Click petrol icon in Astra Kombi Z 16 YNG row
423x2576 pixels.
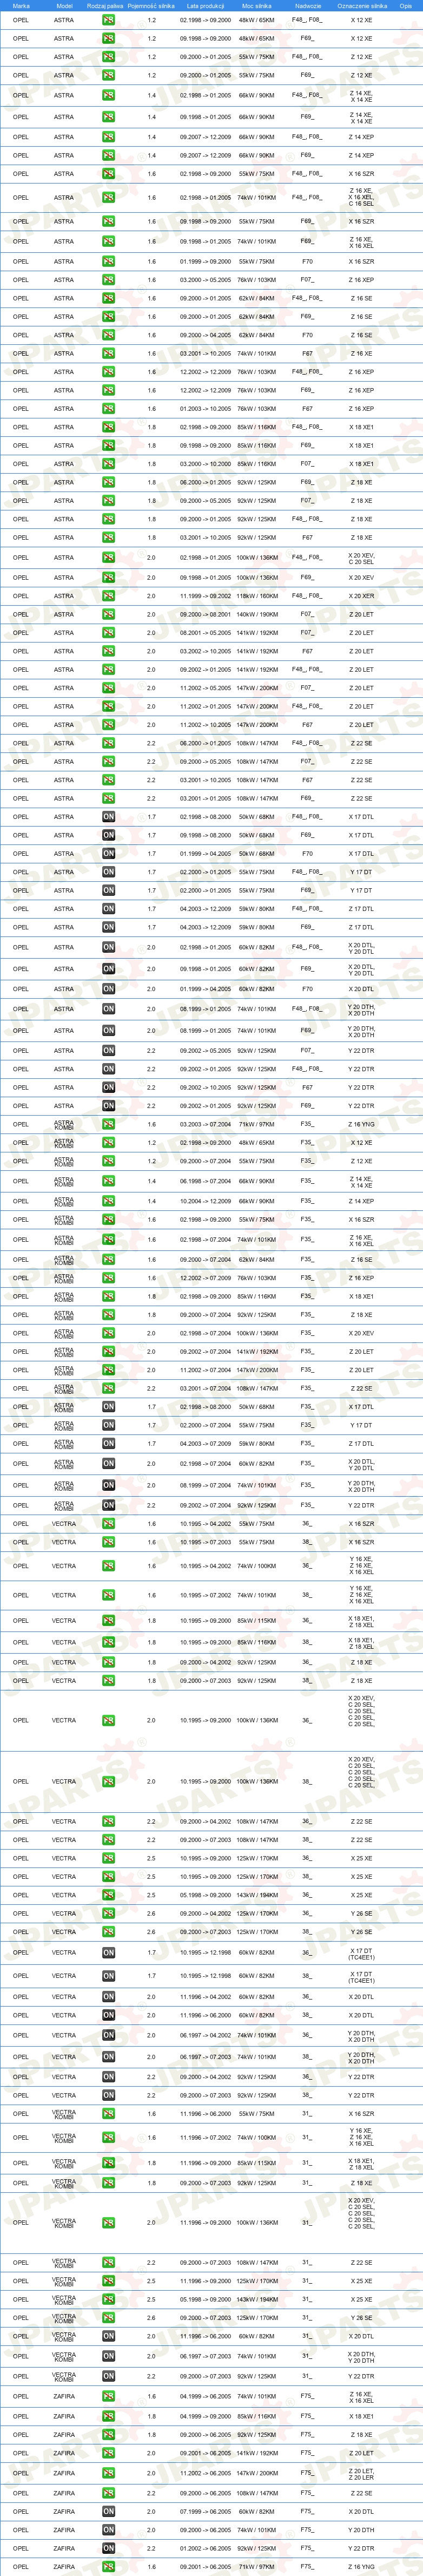108,1124
